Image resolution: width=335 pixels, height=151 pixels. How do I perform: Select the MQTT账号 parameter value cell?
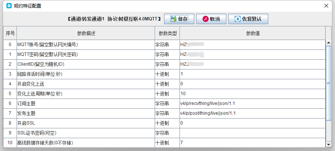[252, 45]
